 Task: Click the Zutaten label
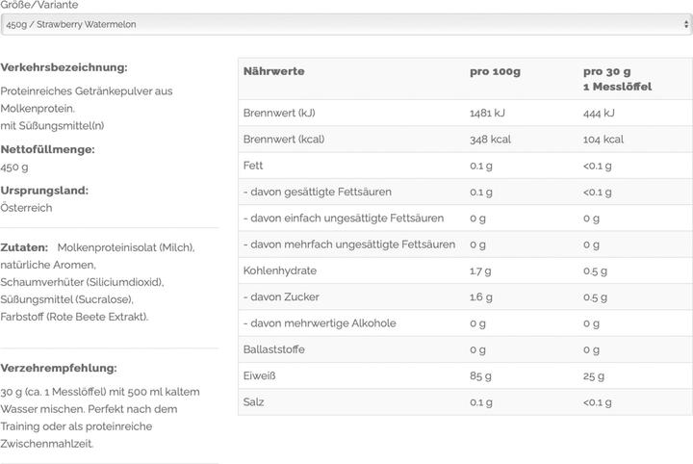click(x=25, y=247)
